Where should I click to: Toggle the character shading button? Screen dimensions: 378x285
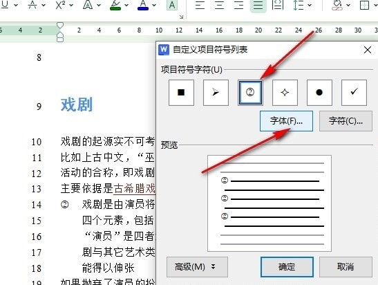pyautogui.click(x=172, y=5)
